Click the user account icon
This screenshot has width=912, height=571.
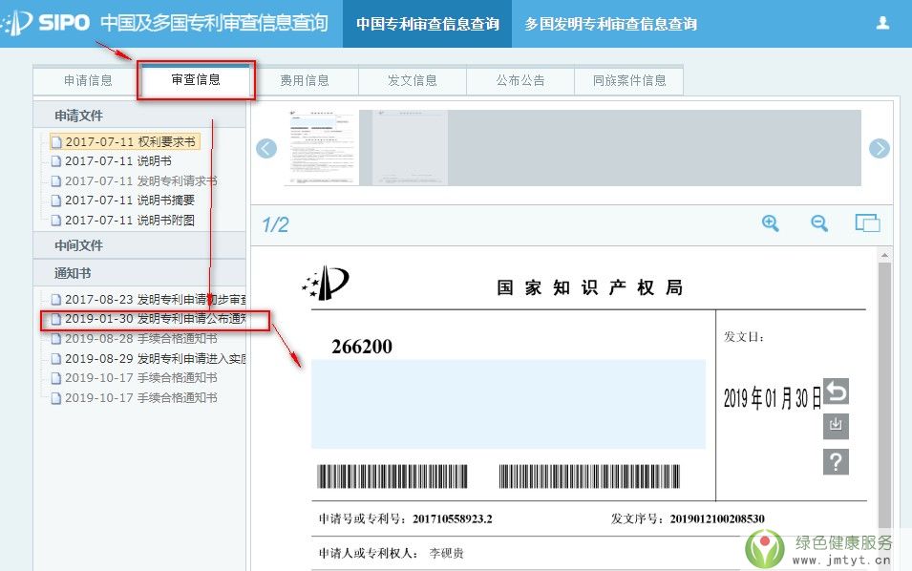click(882, 23)
